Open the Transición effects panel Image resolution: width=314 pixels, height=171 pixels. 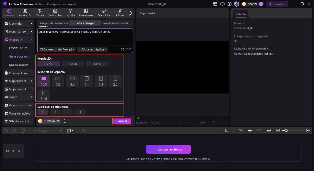coord(104,13)
